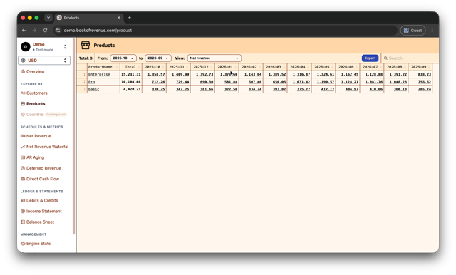Click Enterprise 2026-09 value 833.23

(425, 74)
